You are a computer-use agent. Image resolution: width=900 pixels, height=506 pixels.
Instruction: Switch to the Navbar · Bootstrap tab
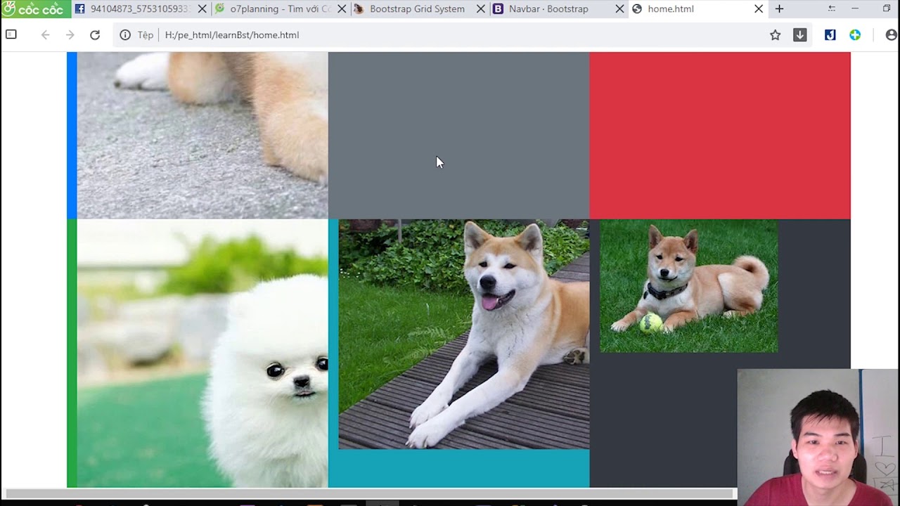[559, 9]
